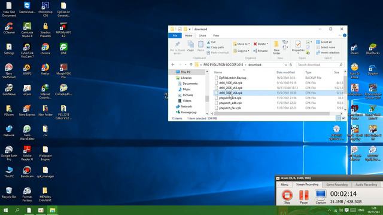The image size is (383, 215).
Task: Select Adobe Reader XI desktop icon
Action: pyautogui.click(x=27, y=153)
